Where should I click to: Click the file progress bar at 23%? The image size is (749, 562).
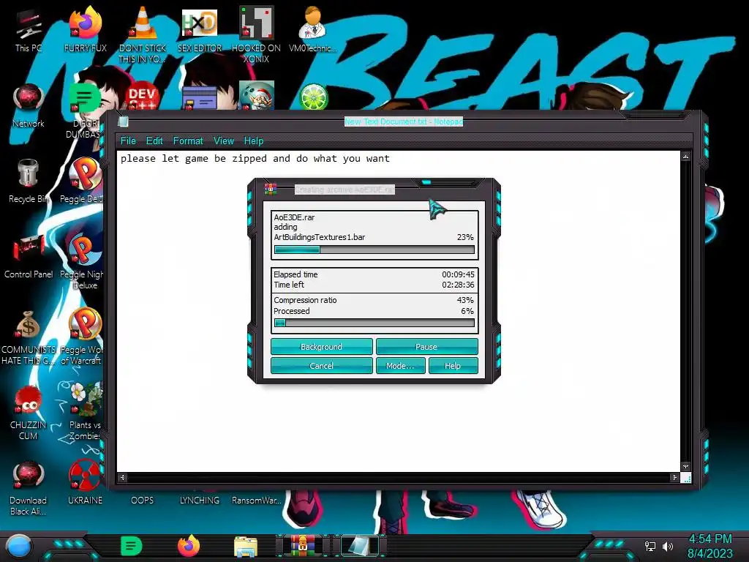pos(374,250)
